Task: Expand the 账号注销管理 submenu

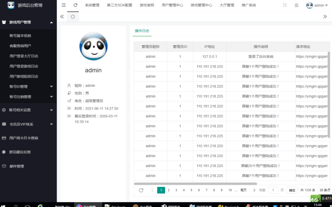Action: click(51, 97)
